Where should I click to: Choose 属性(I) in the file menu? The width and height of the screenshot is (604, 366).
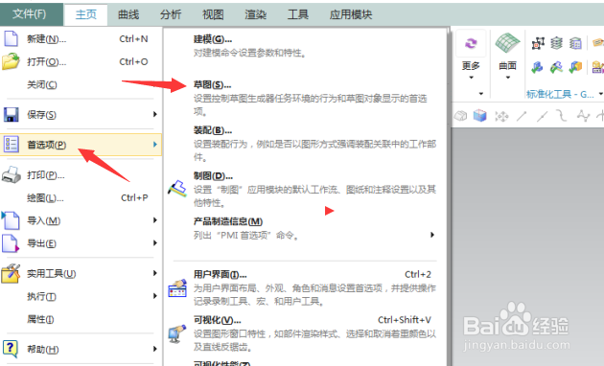(40, 319)
